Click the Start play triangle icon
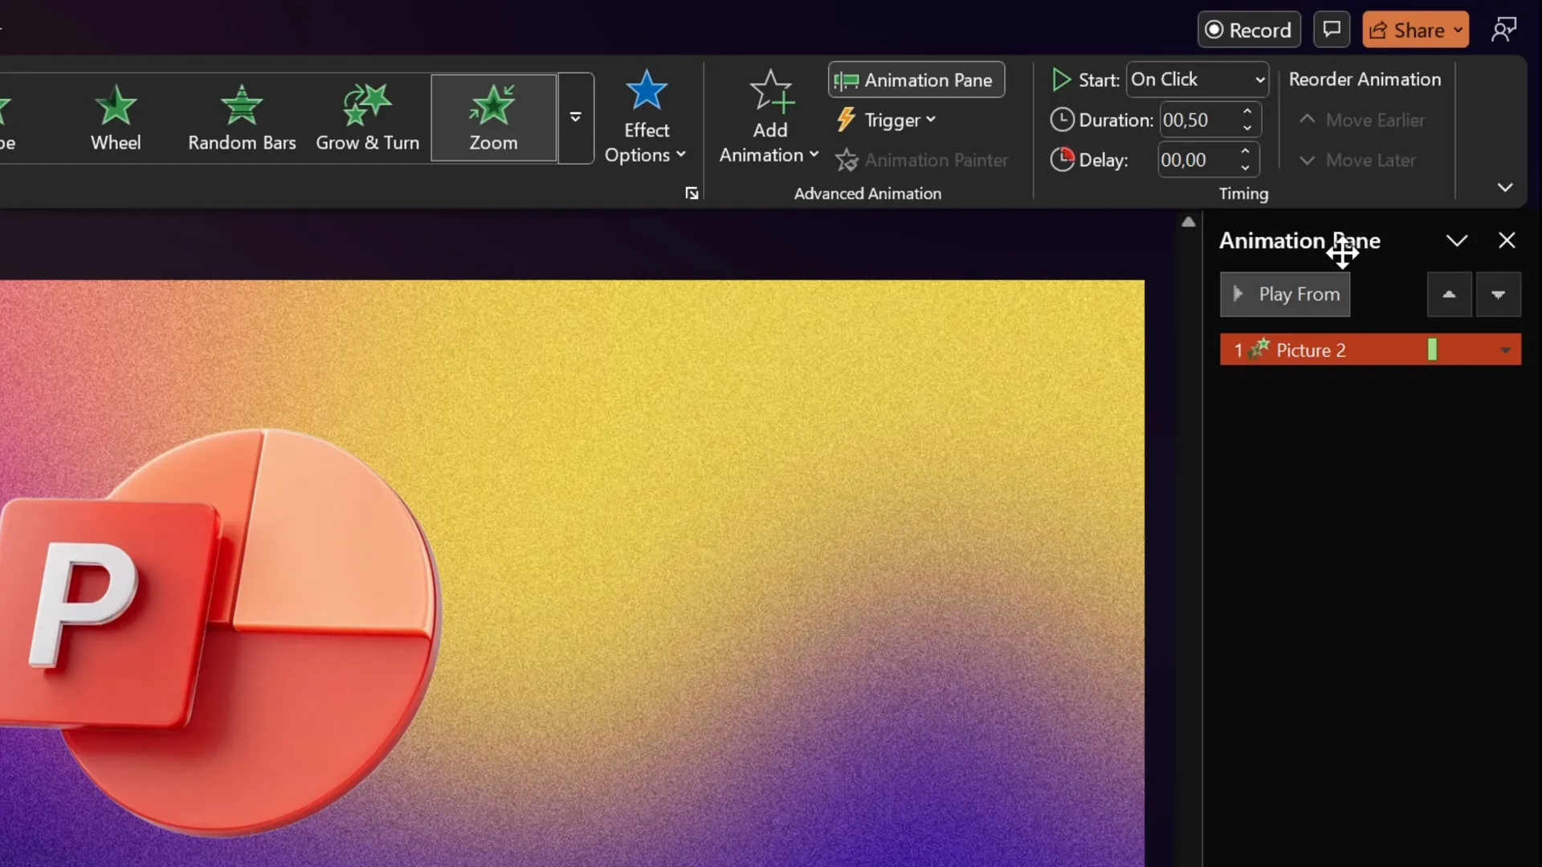 coord(1061,79)
